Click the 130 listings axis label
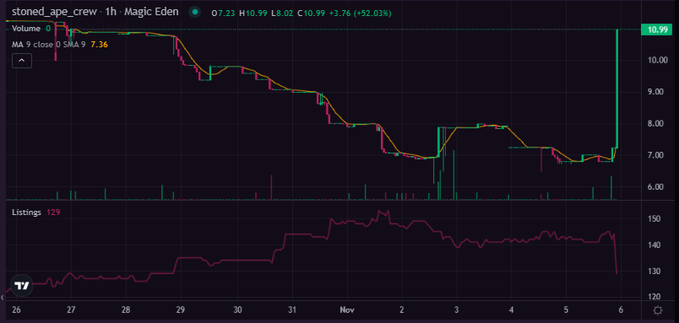This screenshot has height=323, width=679. 655,271
